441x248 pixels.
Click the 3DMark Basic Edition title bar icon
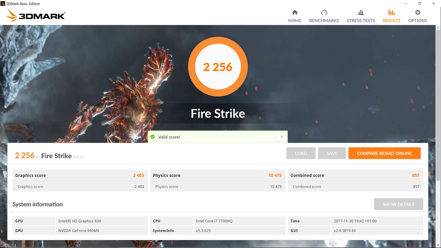(x=3, y=4)
